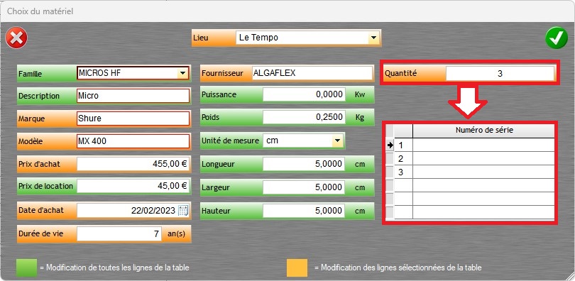Click the Hauteur value field
This screenshot has height=281, width=575.
click(x=304, y=211)
